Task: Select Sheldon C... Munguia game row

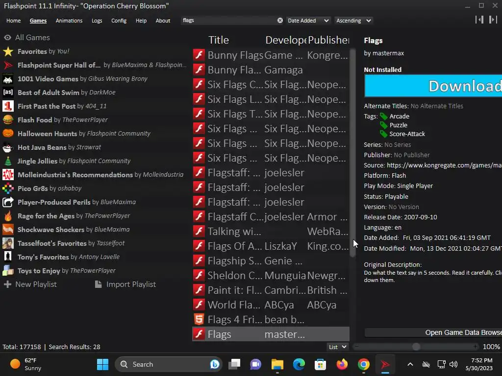Action: [x=271, y=275]
